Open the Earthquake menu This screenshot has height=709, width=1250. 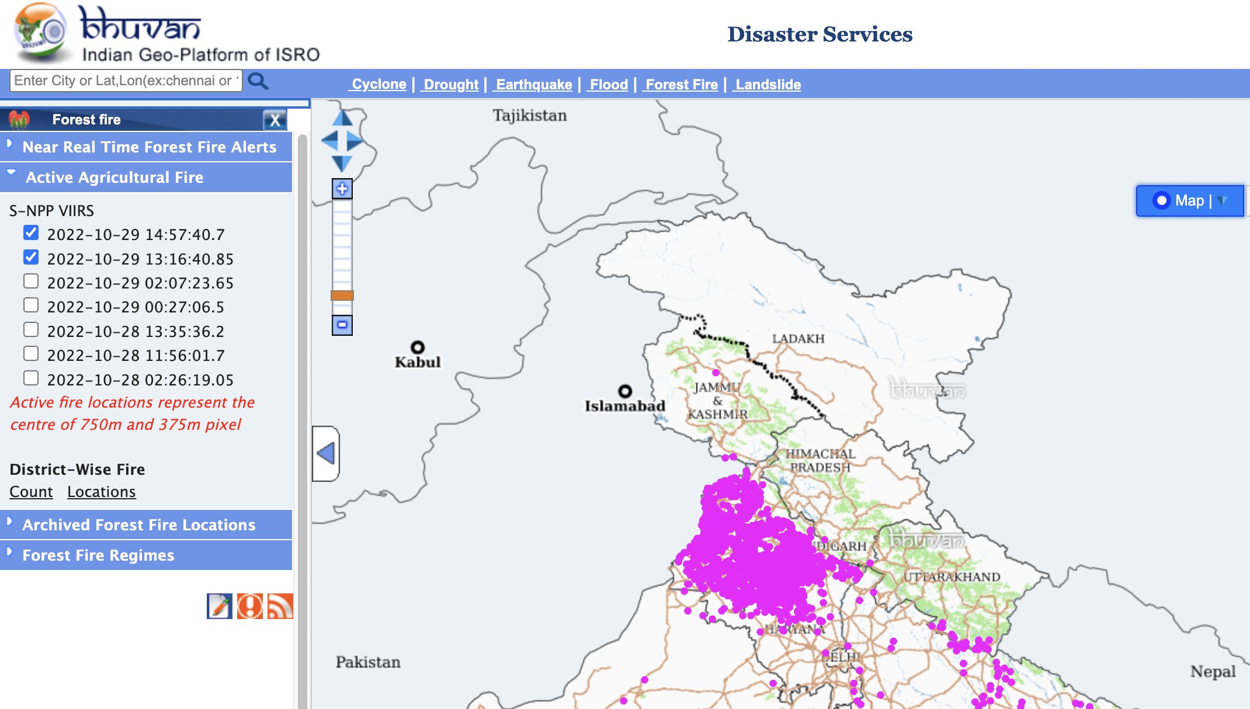point(533,84)
